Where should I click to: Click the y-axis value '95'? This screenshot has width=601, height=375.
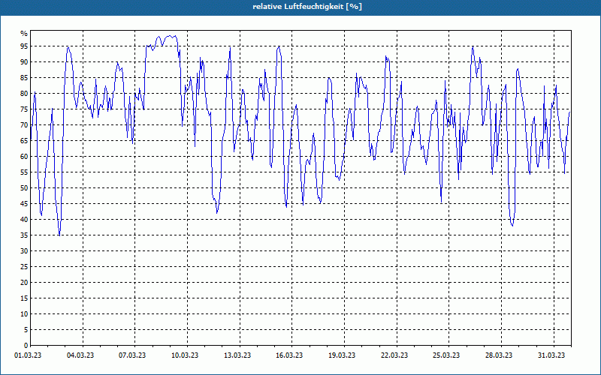24,46
